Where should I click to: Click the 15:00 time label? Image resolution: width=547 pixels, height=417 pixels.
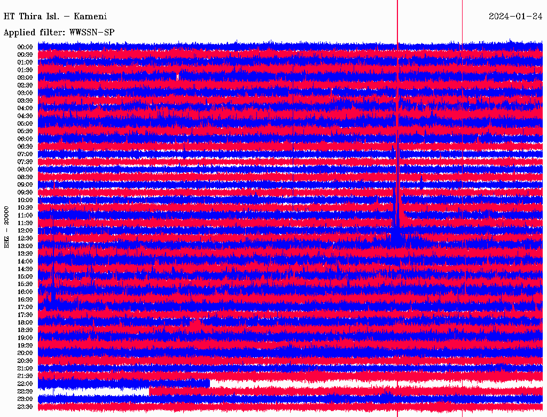point(25,276)
